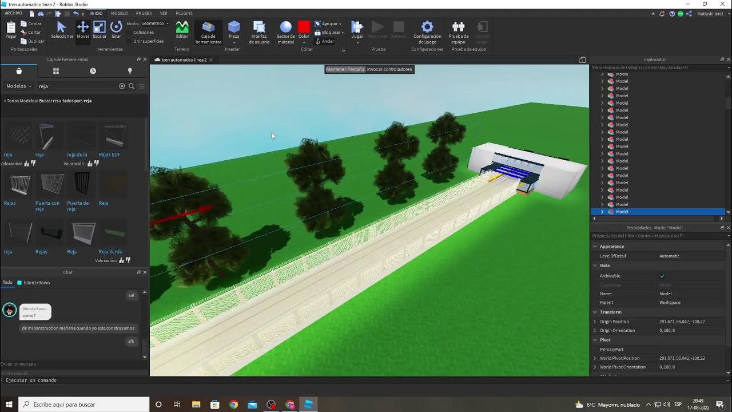Toggle the Archivable checkbox

click(x=662, y=276)
